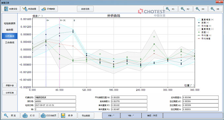The width and height of the screenshot is (224, 120).
Task: Toggle the 捕捉:关闭 snap status button
Action: pyautogui.click(x=152, y=115)
